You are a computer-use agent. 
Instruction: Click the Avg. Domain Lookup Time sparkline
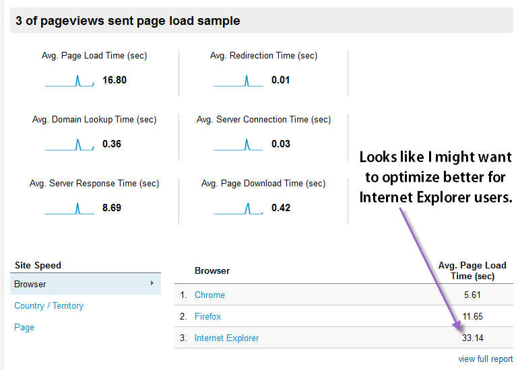click(69, 145)
